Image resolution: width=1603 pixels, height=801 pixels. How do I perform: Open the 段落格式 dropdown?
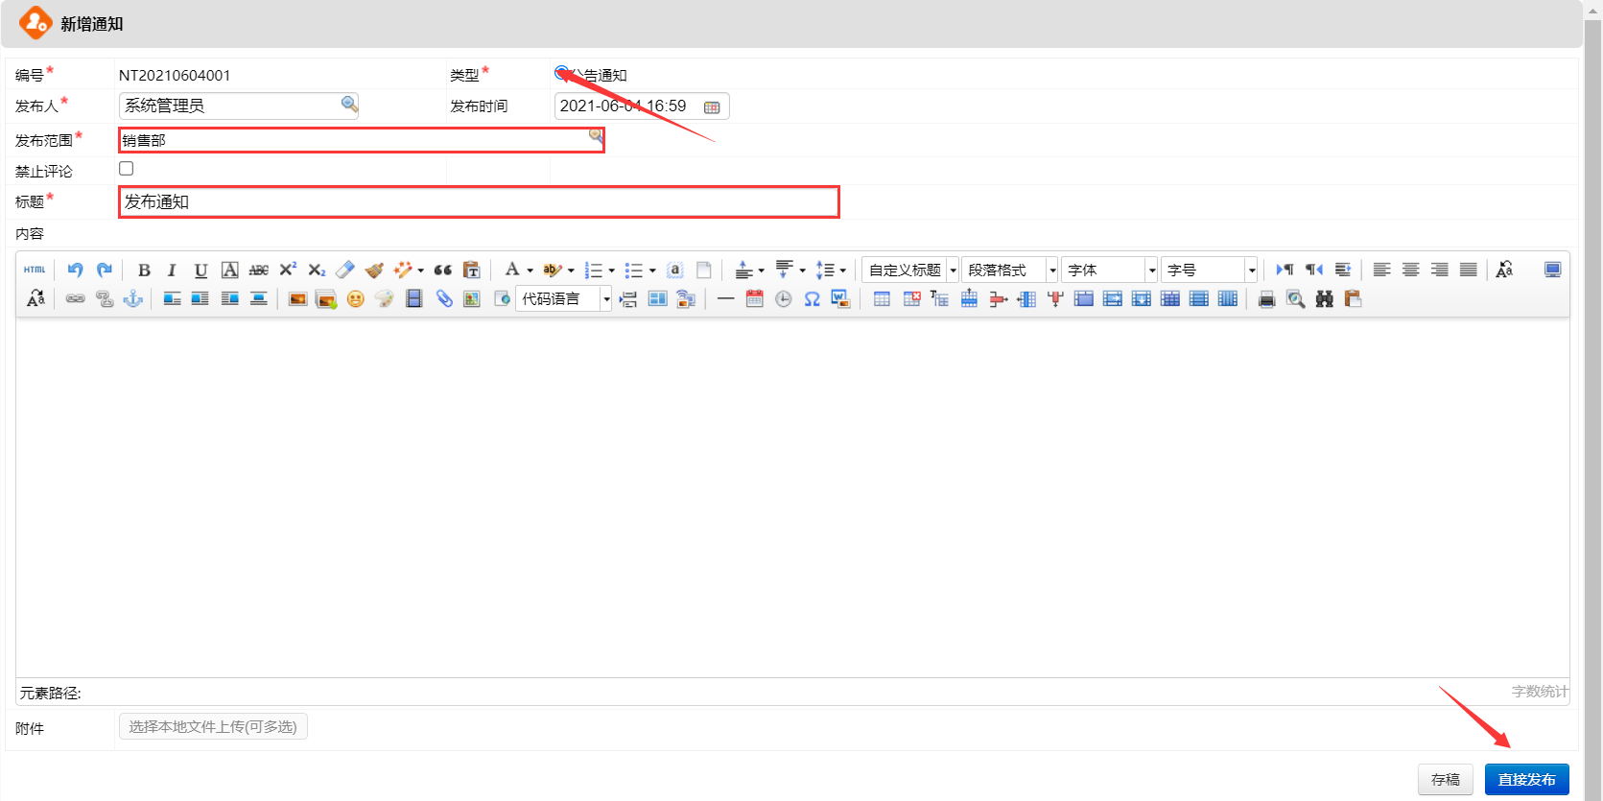point(1009,270)
